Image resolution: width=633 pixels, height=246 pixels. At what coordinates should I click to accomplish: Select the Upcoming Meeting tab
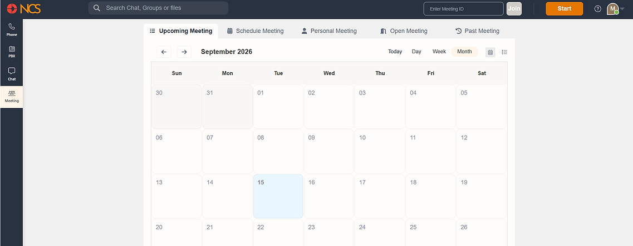[x=181, y=31]
